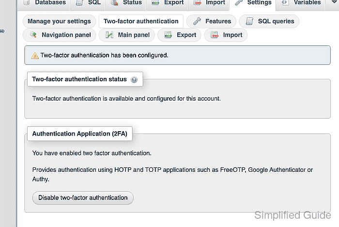Click the Navigation panel magnifier icon
Viewport: 339px width, 227px height.
(33, 34)
